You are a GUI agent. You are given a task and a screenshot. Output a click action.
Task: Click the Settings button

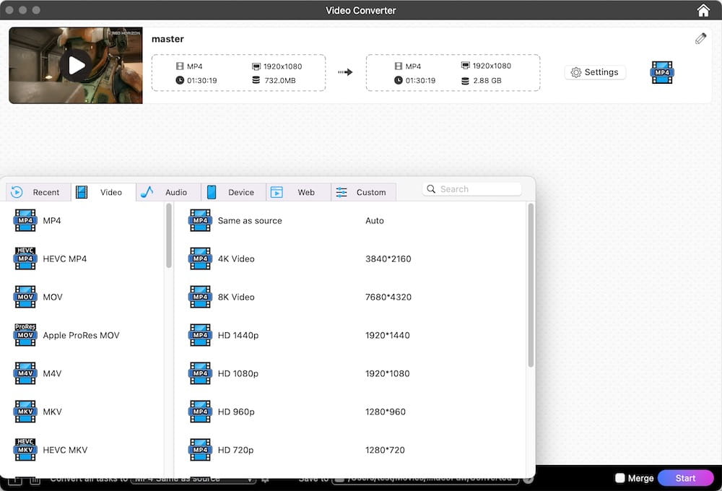tap(595, 72)
